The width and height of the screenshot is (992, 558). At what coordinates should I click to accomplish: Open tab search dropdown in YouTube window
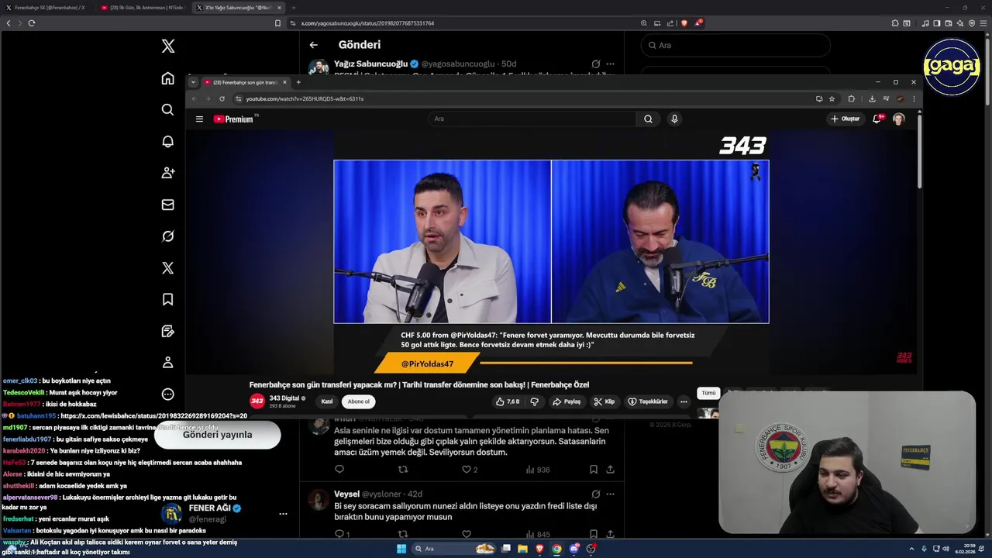193,82
